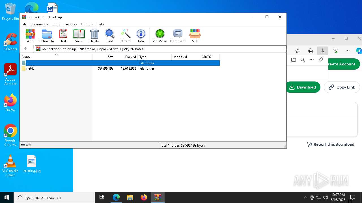Show archive Info

pos(141,36)
